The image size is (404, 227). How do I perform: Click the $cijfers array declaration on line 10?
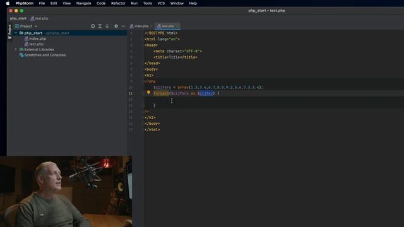tap(208, 88)
